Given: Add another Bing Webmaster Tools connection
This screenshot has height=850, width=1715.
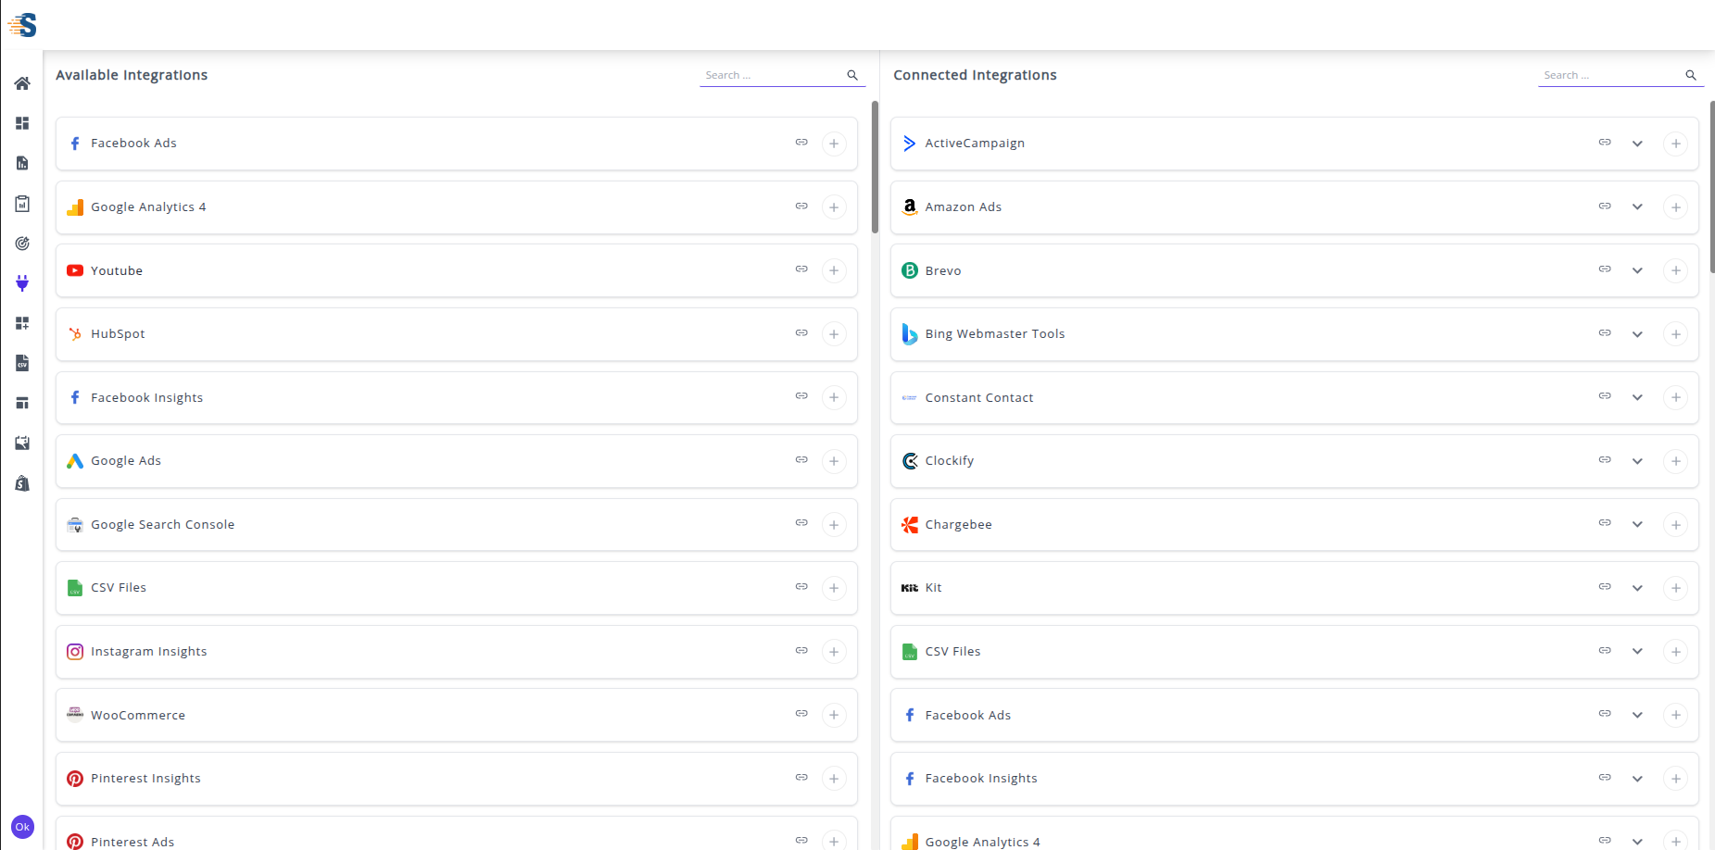Looking at the screenshot, I should point(1675,334).
